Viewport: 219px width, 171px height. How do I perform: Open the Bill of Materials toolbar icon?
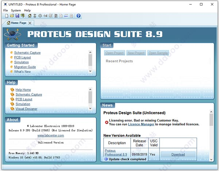(x=61, y=16)
